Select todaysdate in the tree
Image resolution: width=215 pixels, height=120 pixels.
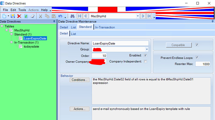pos(31,46)
